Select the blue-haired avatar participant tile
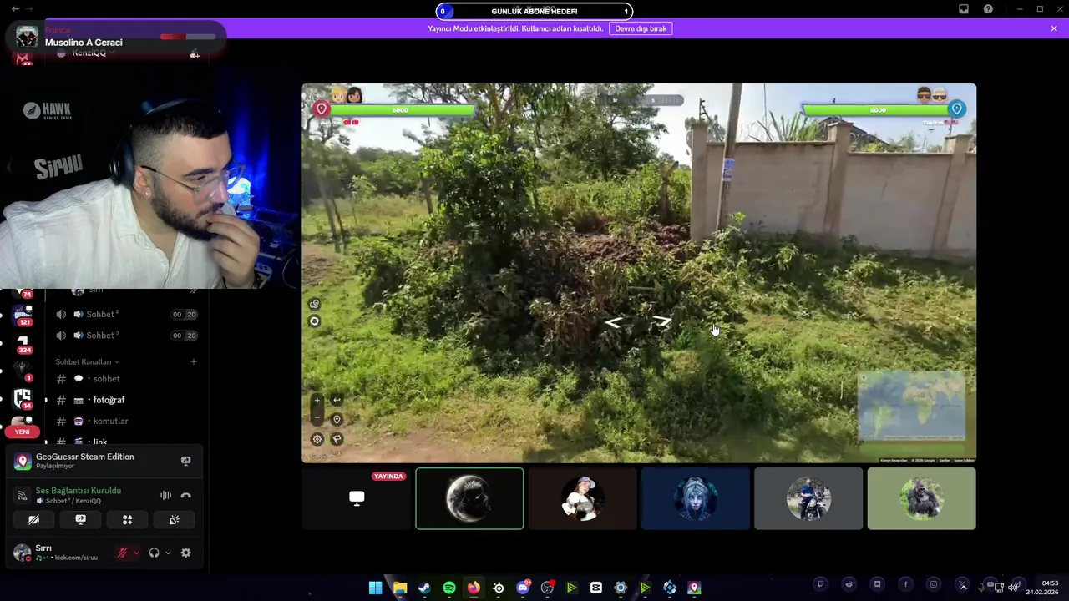 pyautogui.click(x=696, y=498)
